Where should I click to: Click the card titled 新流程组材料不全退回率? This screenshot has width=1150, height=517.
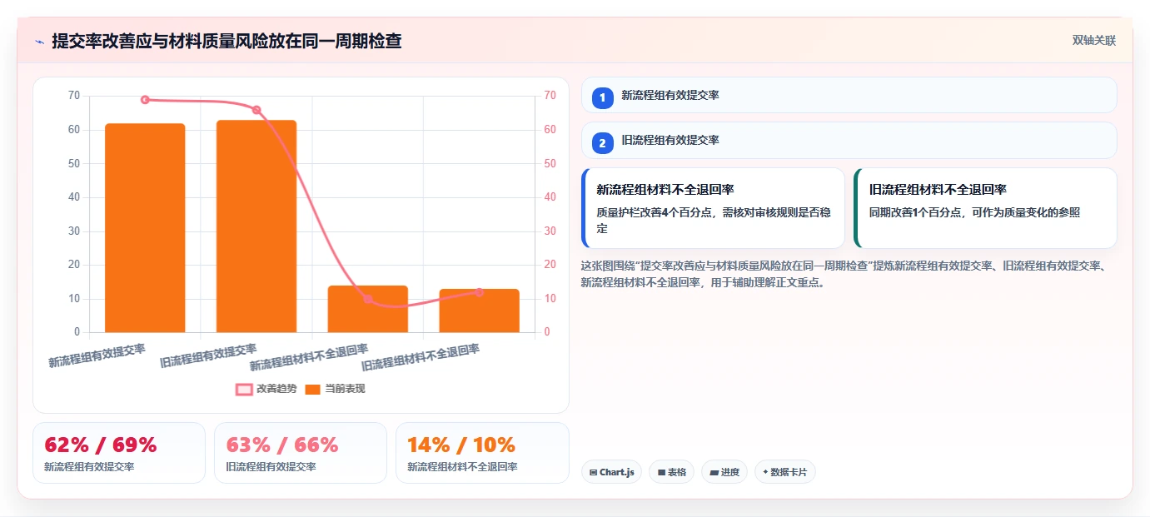(714, 208)
